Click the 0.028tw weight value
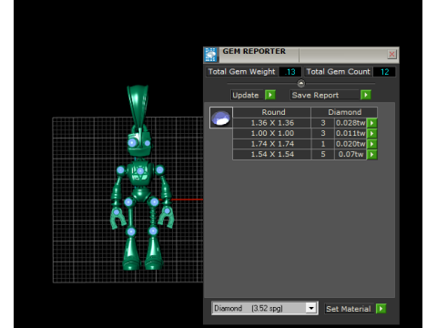 pyautogui.click(x=351, y=123)
